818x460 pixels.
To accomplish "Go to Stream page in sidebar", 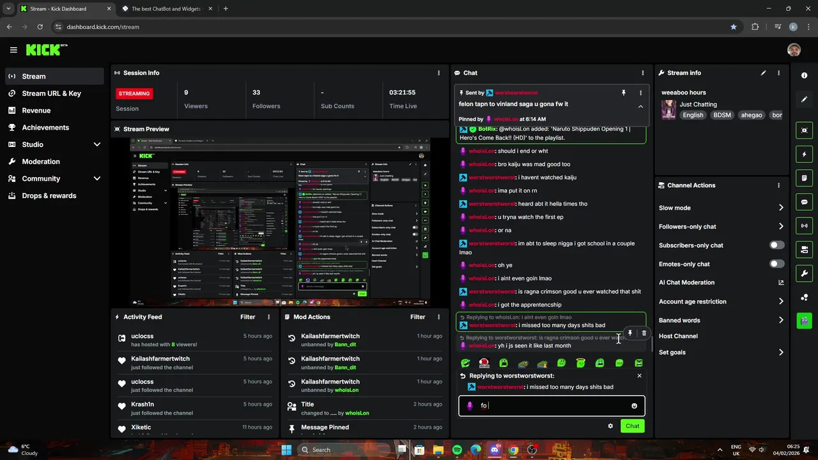I will tap(54, 76).
